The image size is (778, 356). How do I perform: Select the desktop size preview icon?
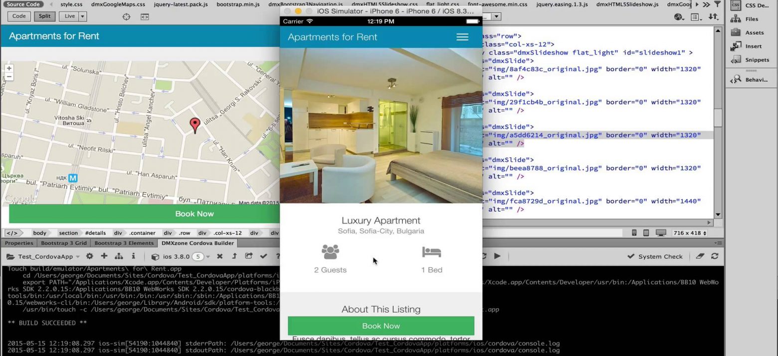click(x=661, y=233)
